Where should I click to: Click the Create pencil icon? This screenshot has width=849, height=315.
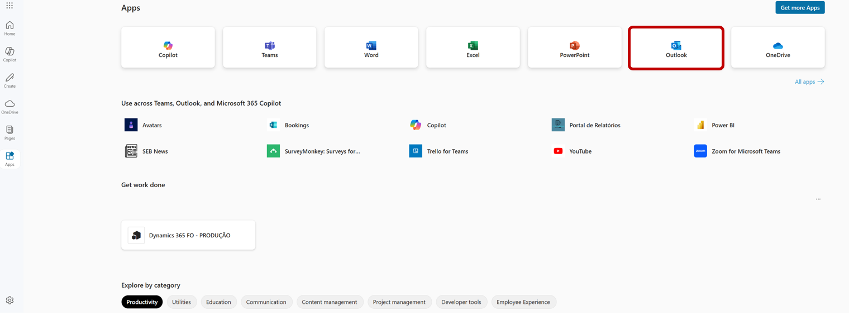point(9,80)
